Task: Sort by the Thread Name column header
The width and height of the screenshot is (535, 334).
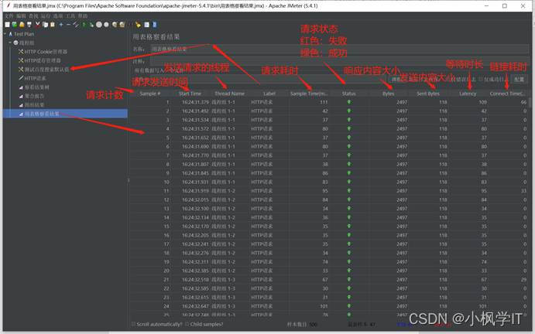Action: click(229, 94)
